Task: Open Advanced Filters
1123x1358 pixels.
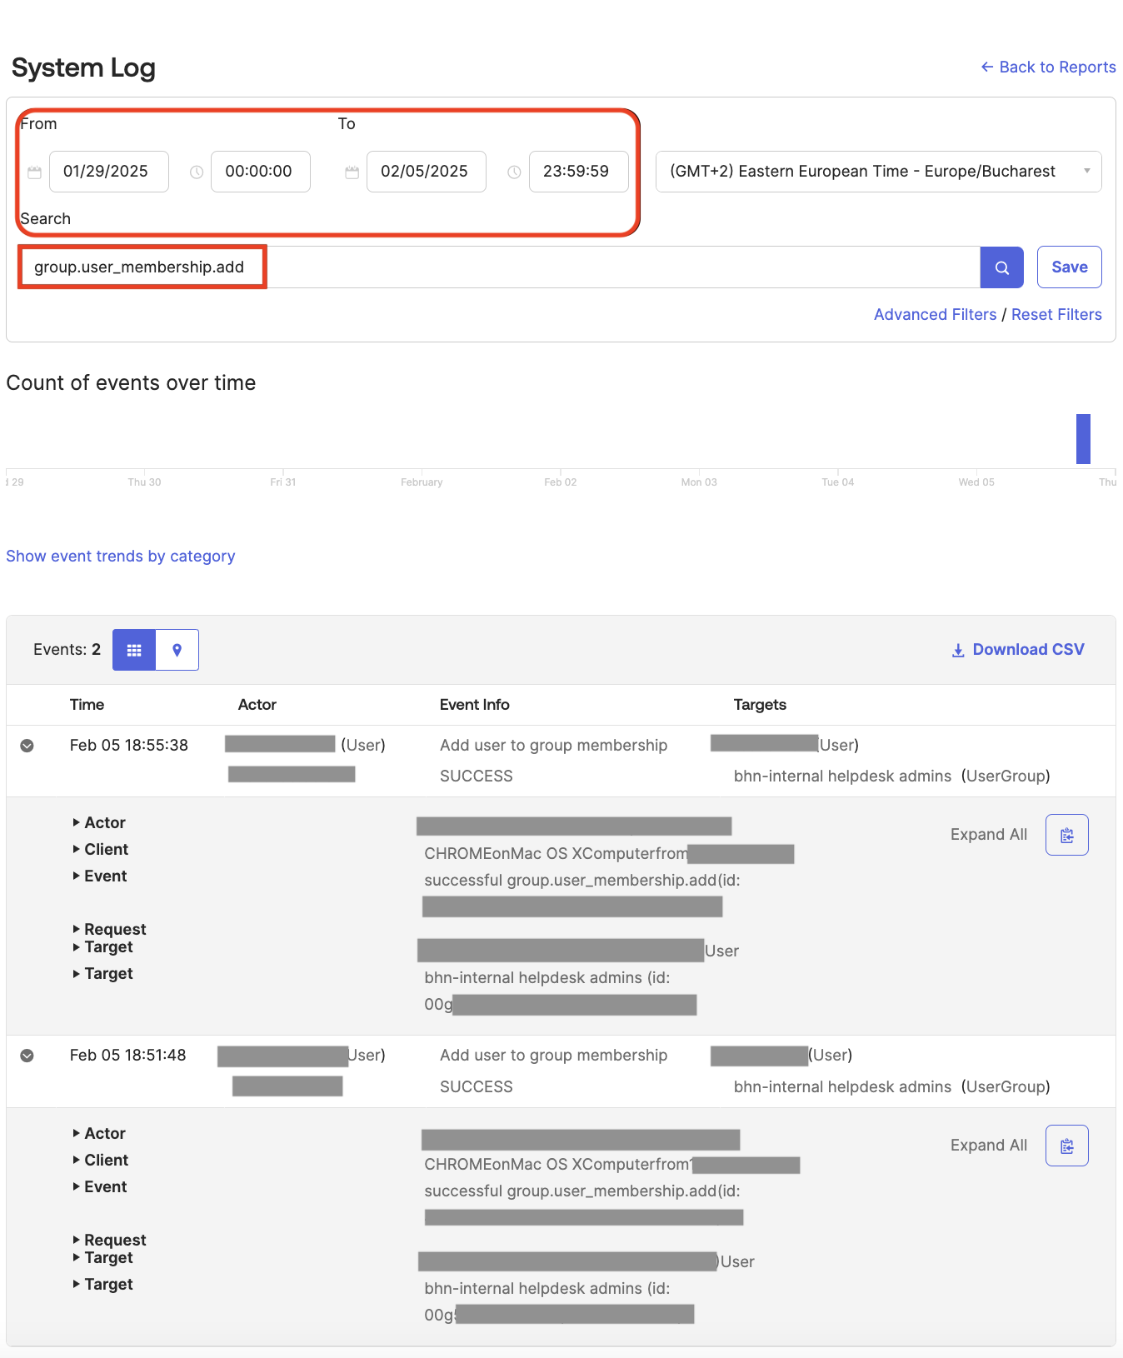Action: point(935,315)
